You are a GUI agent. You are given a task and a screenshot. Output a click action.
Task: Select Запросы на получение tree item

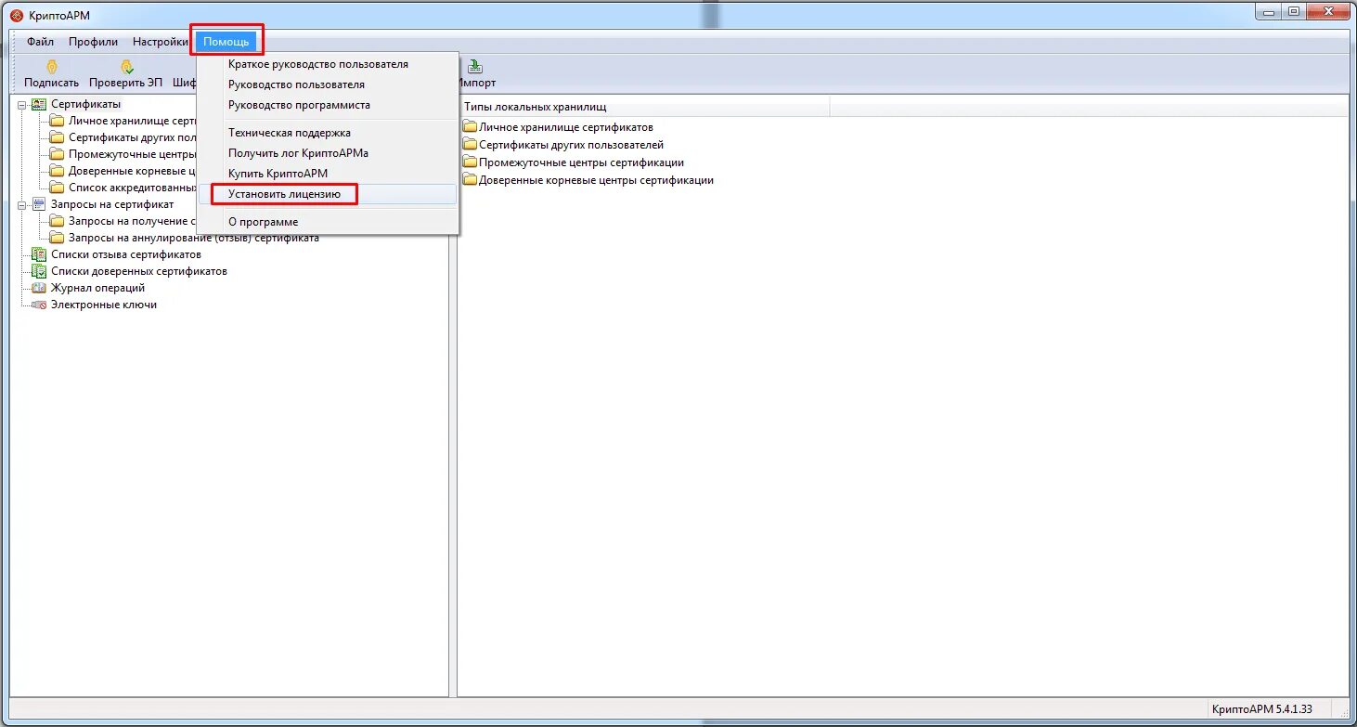(x=132, y=221)
